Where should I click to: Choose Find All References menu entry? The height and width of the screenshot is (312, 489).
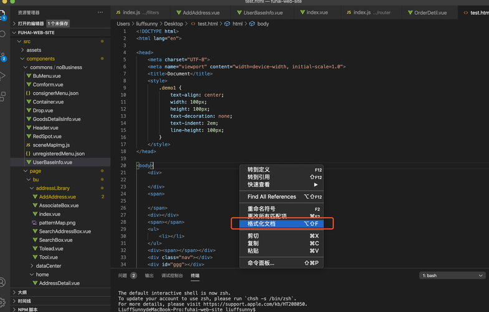point(282,197)
